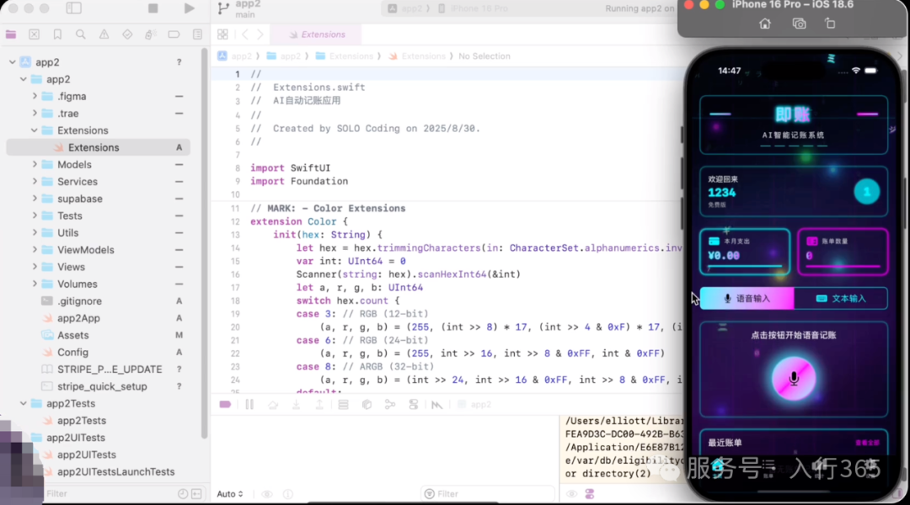Select the 语音输入 voice input mode
910x505 pixels.
tap(747, 299)
